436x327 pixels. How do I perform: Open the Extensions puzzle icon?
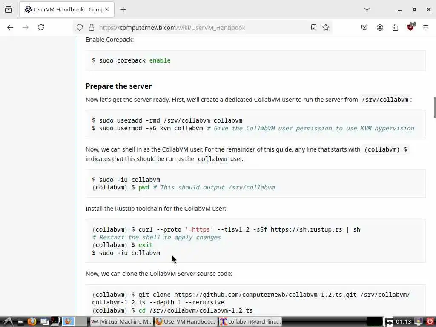coord(395,27)
